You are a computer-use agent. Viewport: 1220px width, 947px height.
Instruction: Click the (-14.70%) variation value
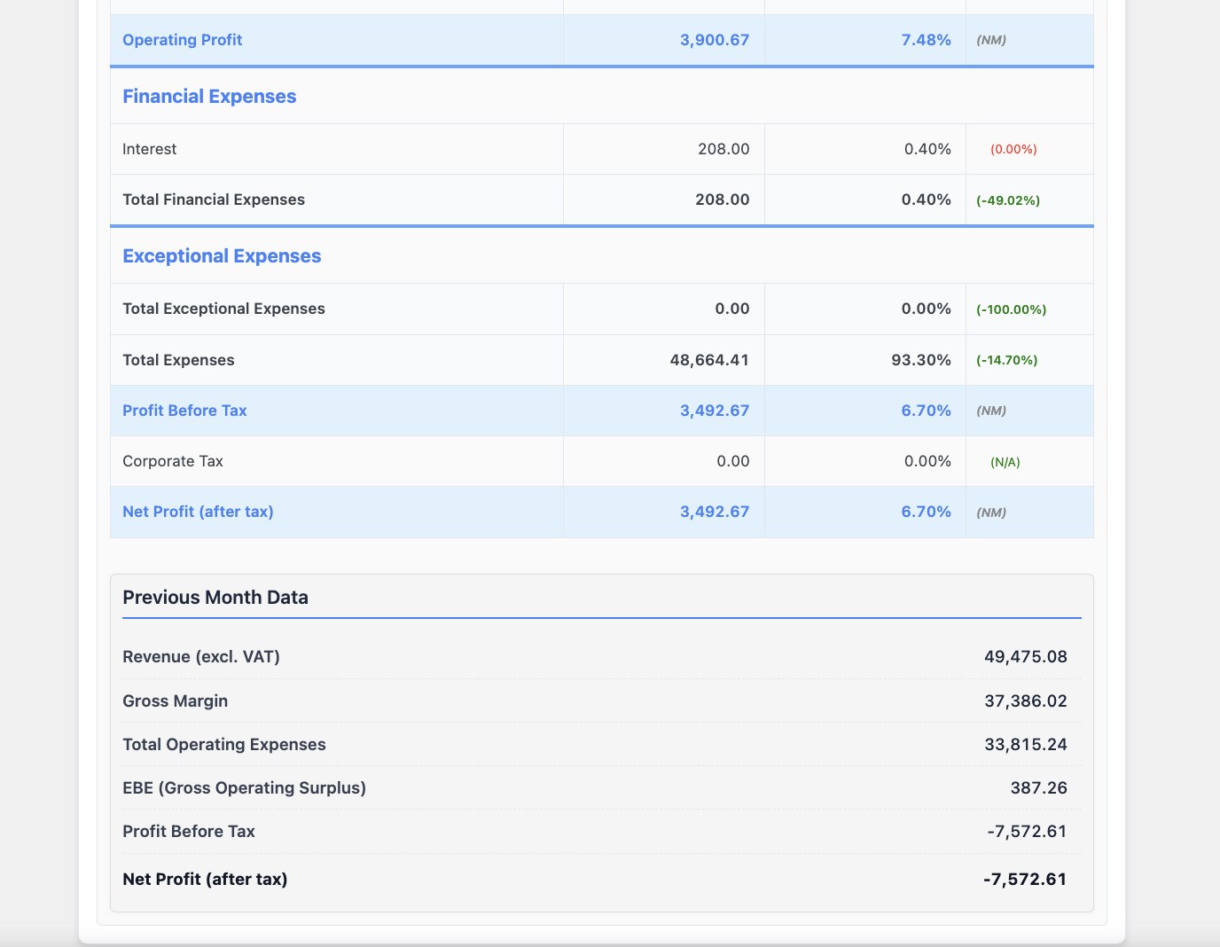[x=1007, y=360]
